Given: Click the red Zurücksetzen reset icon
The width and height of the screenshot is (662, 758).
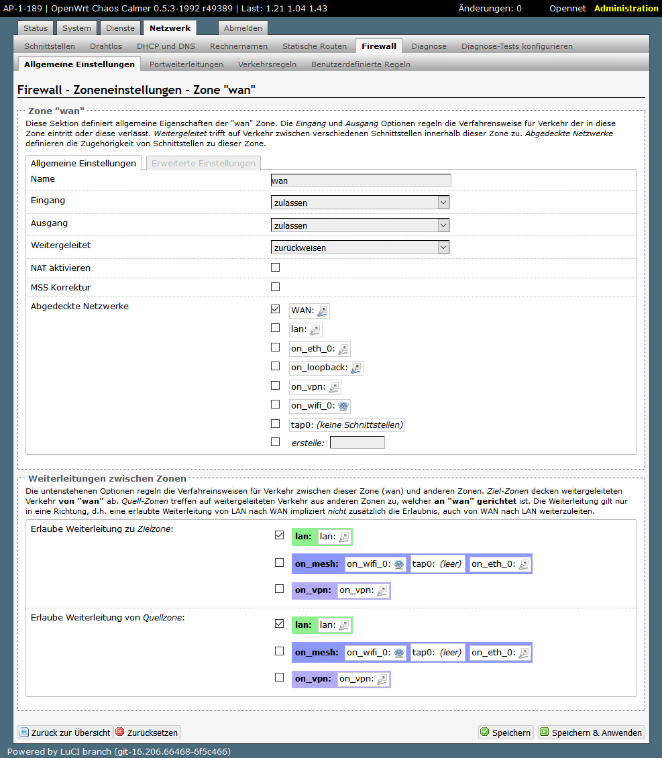Looking at the screenshot, I should 120,733.
